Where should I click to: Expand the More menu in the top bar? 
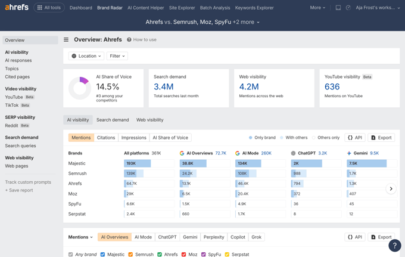coord(317,8)
